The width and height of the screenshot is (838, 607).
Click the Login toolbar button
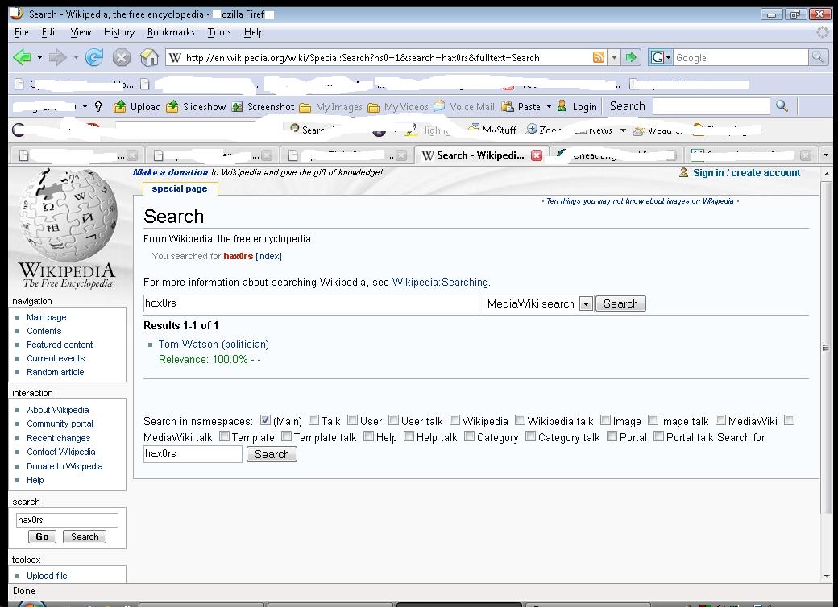pyautogui.click(x=577, y=107)
